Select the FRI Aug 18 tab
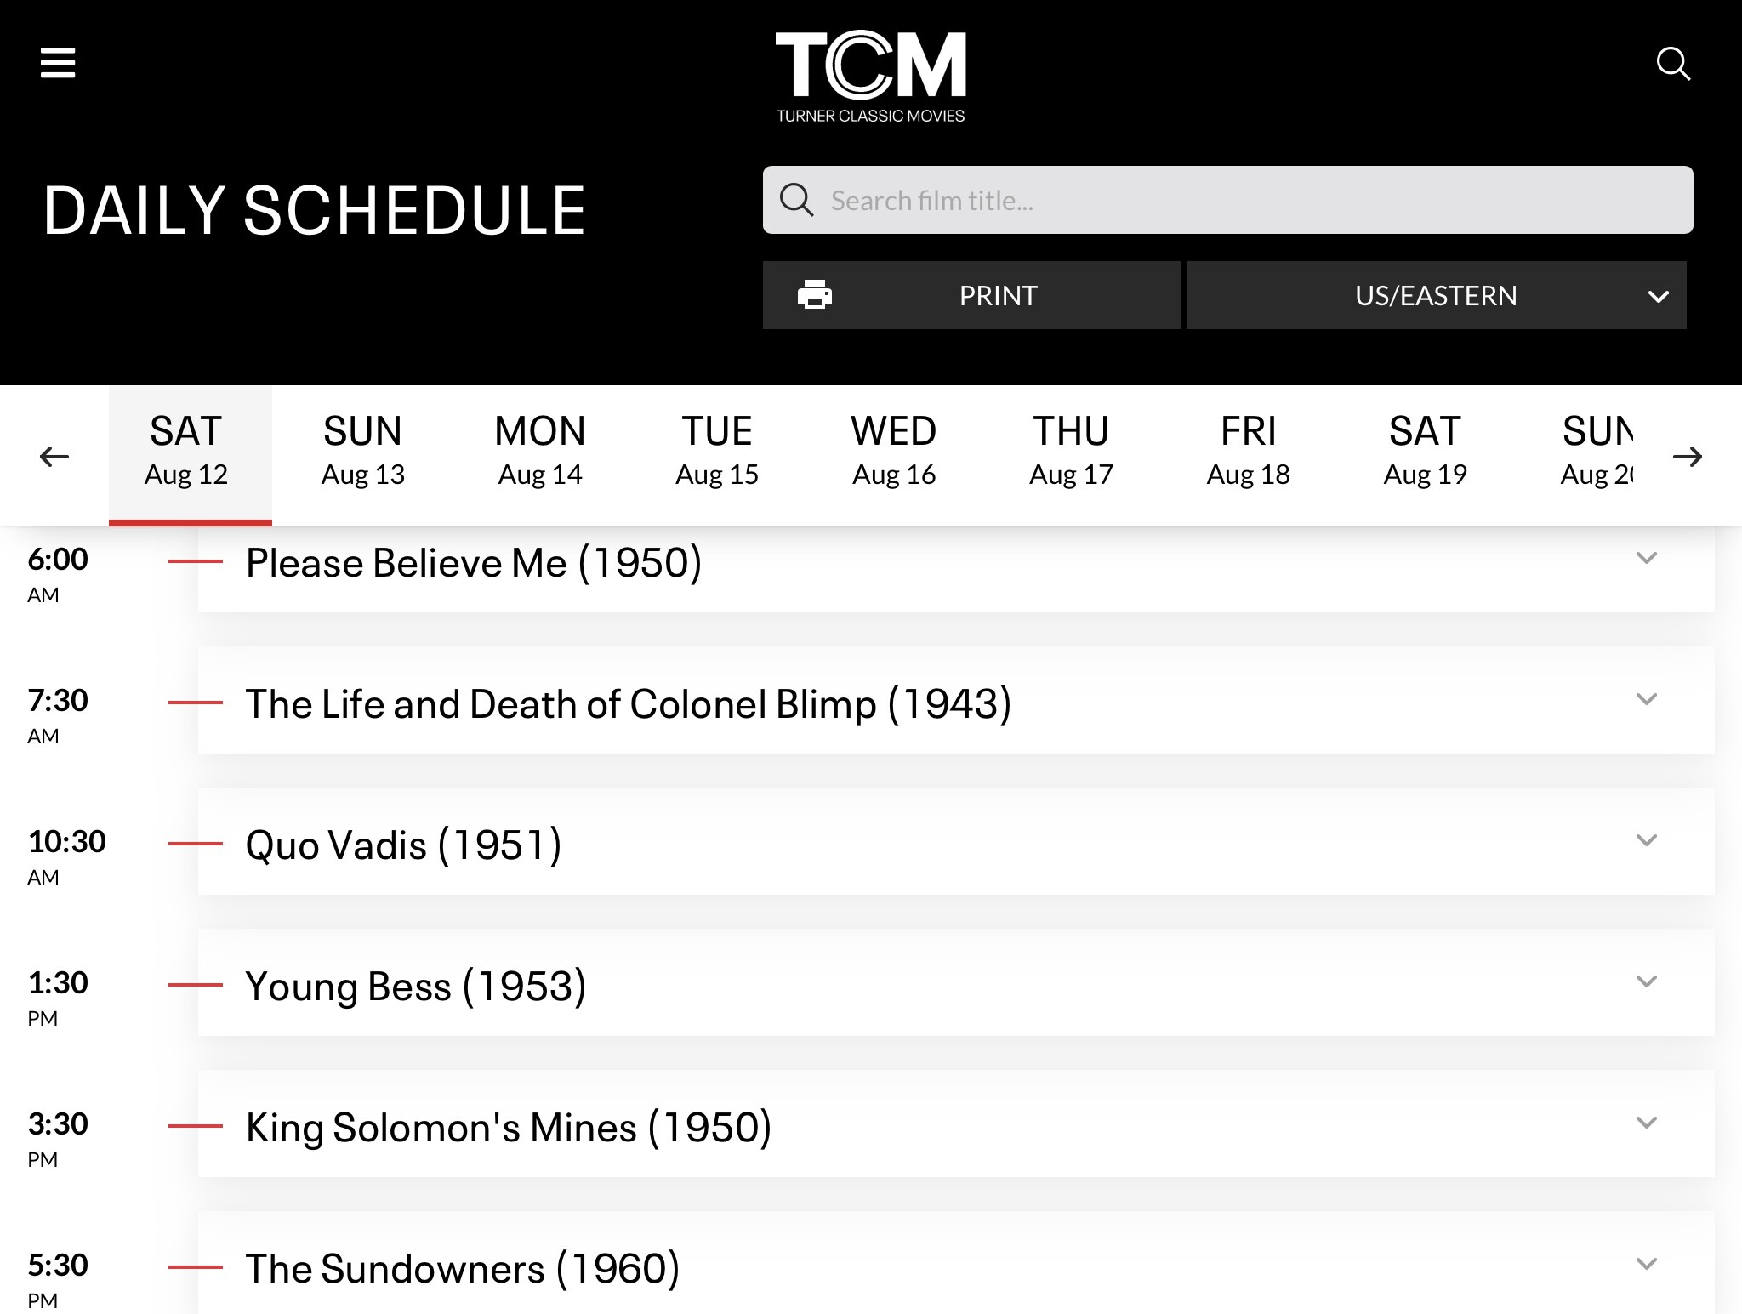This screenshot has height=1314, width=1742. pos(1248,452)
